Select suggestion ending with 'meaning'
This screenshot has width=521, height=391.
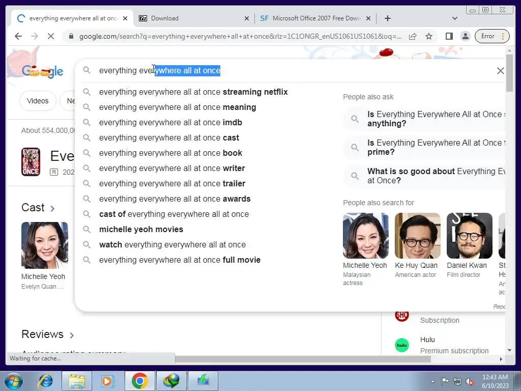[x=178, y=107]
